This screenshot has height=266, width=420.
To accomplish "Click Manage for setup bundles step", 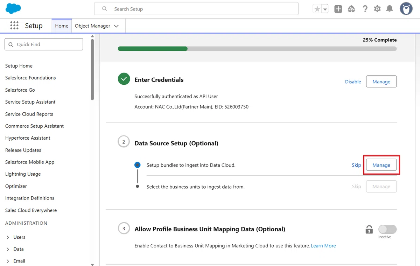I will coord(381,165).
